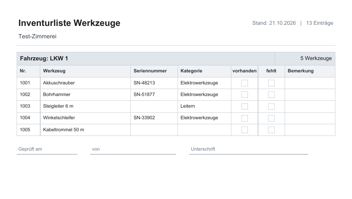
Task: Click 'Fahrzeug: LKW 1' group header
Action: 146,58
